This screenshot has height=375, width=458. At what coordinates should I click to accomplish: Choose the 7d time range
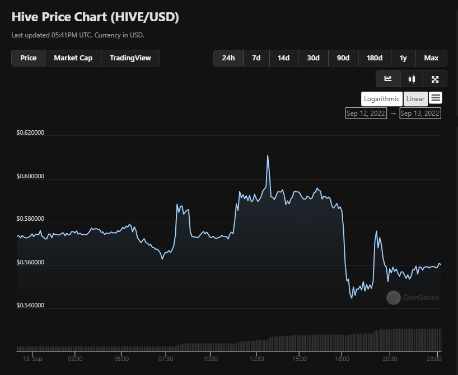click(x=256, y=58)
